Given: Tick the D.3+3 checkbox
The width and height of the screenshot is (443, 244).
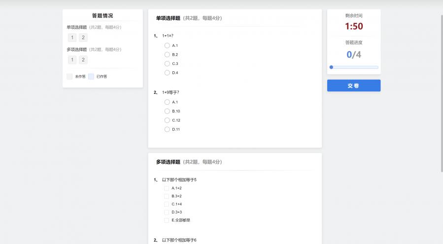Looking at the screenshot, I should [x=167, y=212].
